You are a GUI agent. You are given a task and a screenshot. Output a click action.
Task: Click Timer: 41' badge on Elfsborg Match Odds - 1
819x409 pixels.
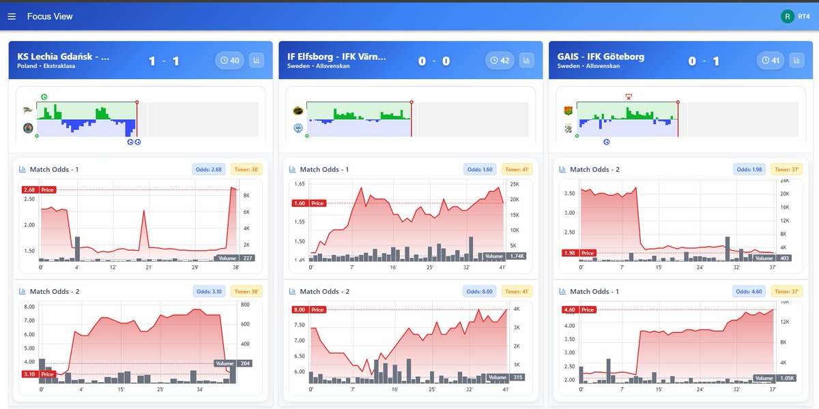(x=517, y=169)
